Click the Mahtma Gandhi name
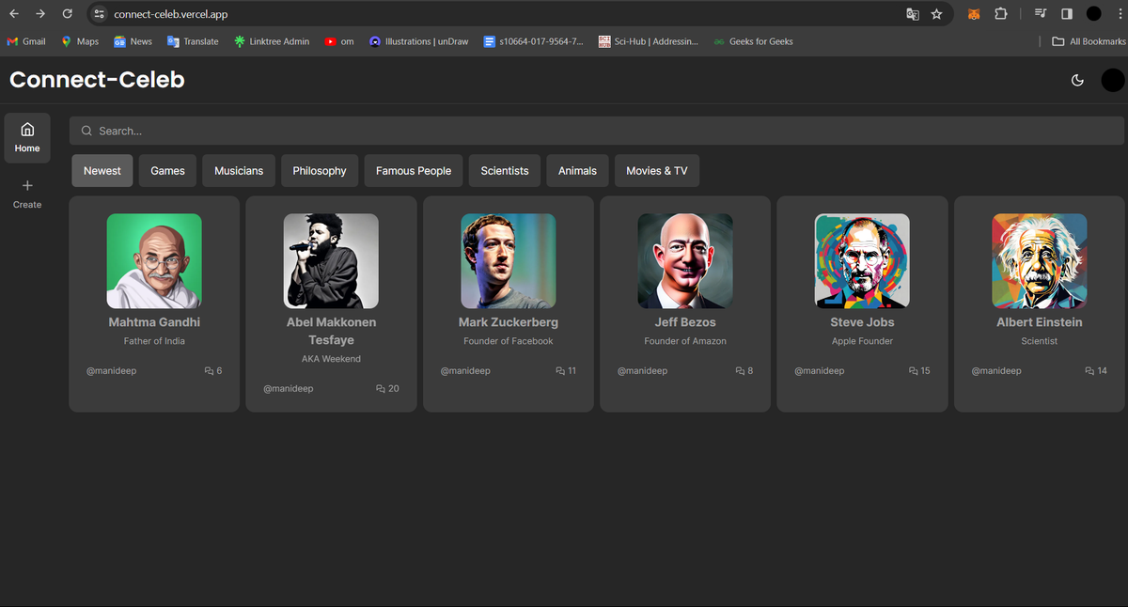This screenshot has width=1128, height=607. (154, 322)
